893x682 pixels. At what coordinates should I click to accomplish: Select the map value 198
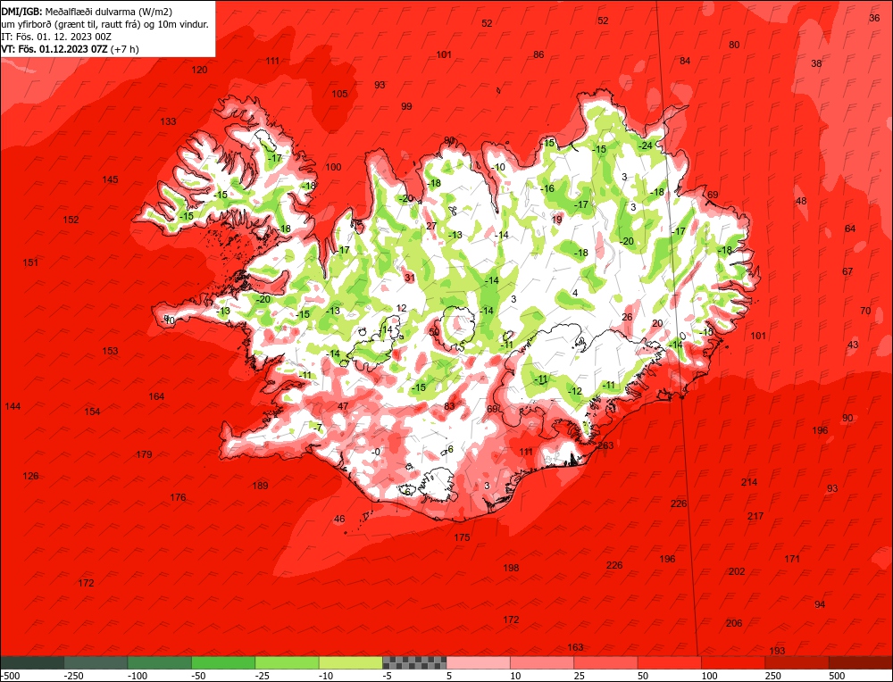(511, 568)
